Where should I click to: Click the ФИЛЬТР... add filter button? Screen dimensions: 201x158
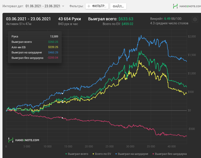coord(97,6)
